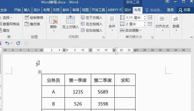Click the 登录 button
This screenshot has width=194, height=111.
[x=170, y=10]
